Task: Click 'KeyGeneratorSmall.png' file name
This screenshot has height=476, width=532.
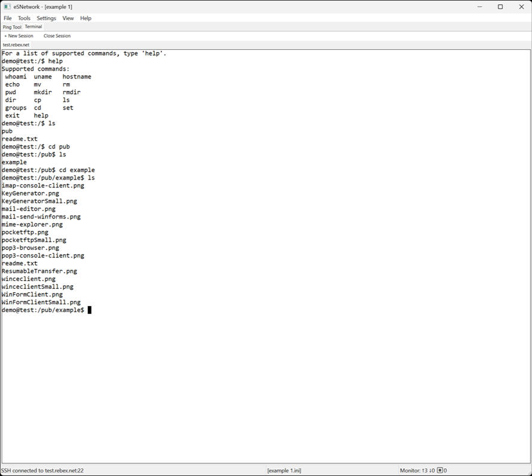Action: coord(39,201)
